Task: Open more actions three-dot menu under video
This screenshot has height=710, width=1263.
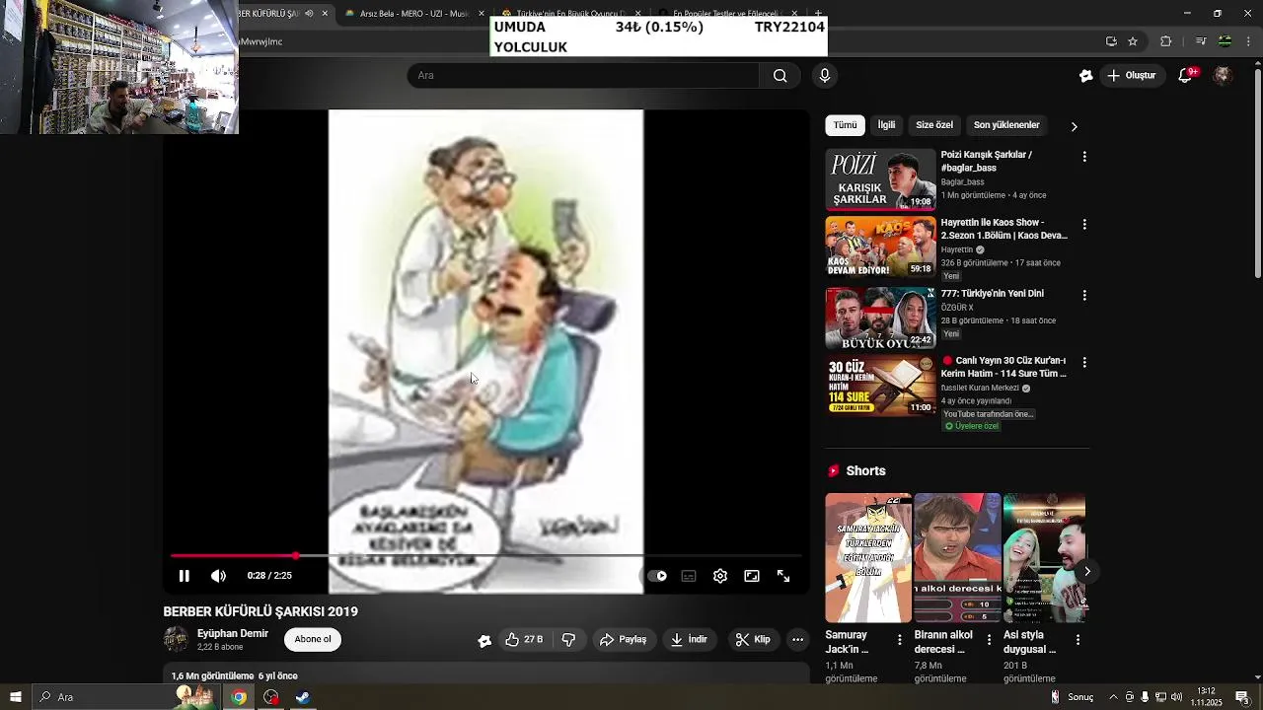Action: pos(797,640)
